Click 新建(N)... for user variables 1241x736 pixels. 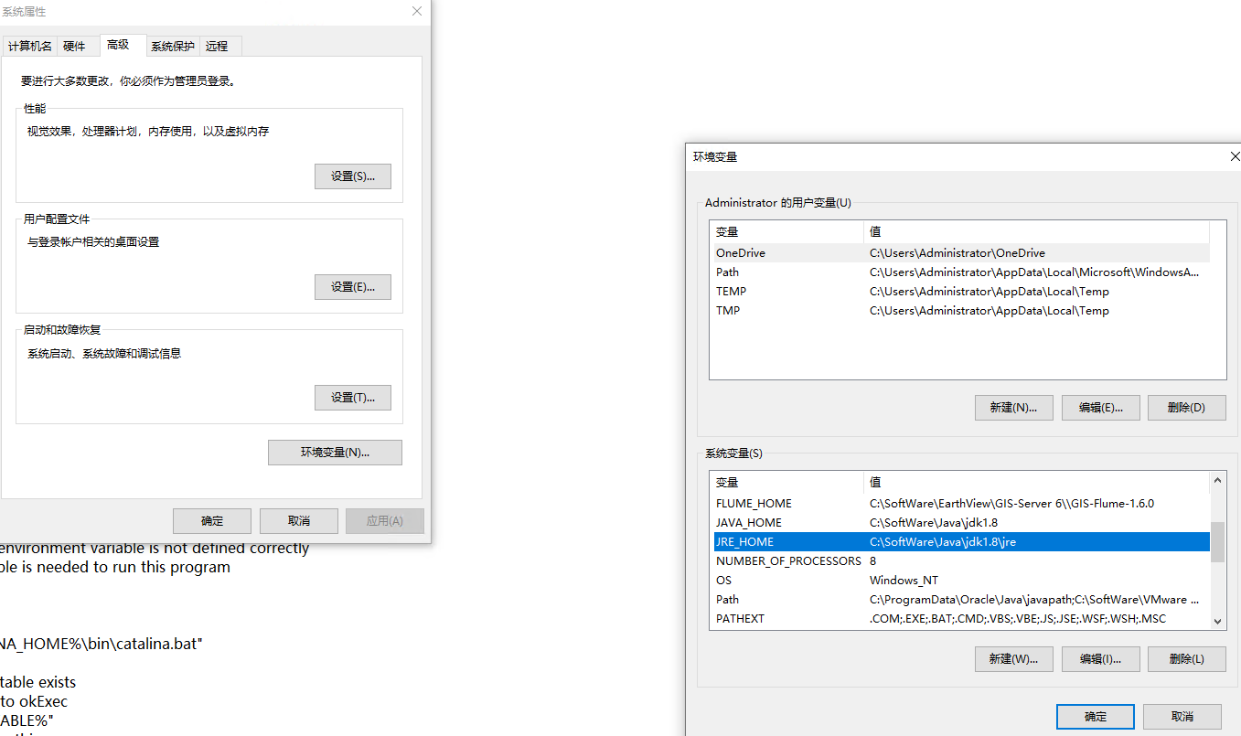click(x=1013, y=408)
